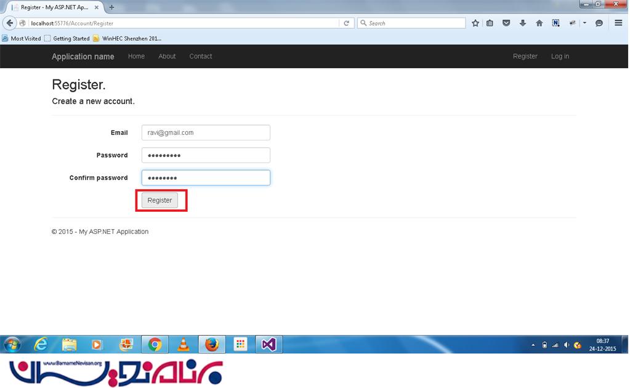Open the Contact nav link

(x=201, y=56)
